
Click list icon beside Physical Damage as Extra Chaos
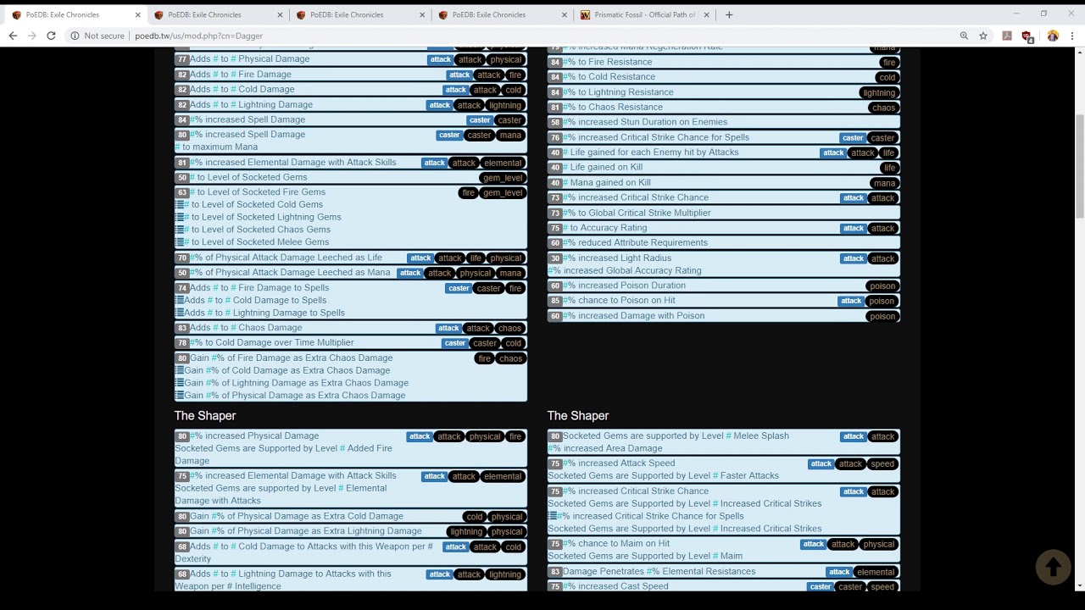(180, 395)
